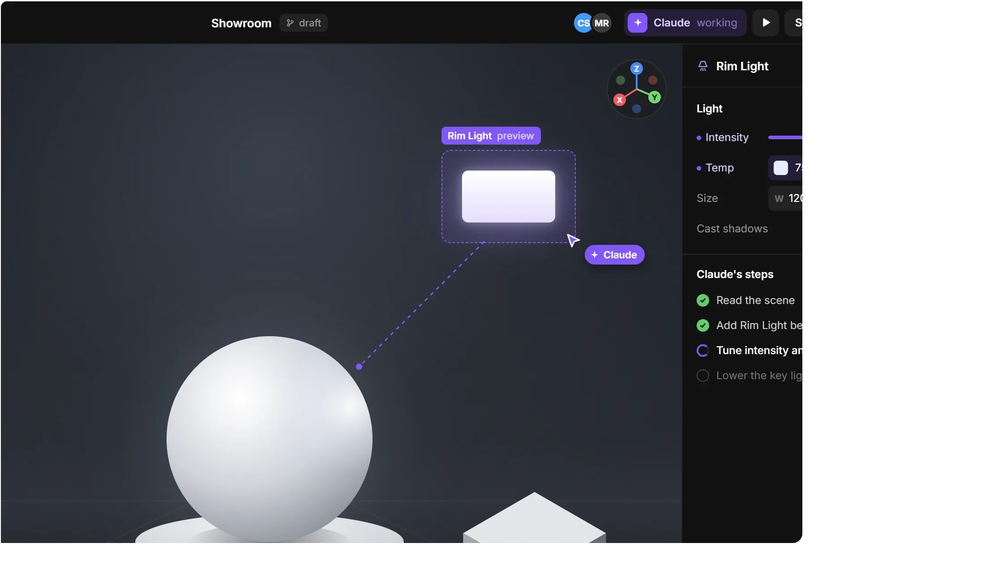Click the CS collaborator avatar
This screenshot has width=985, height=573.
pyautogui.click(x=583, y=23)
